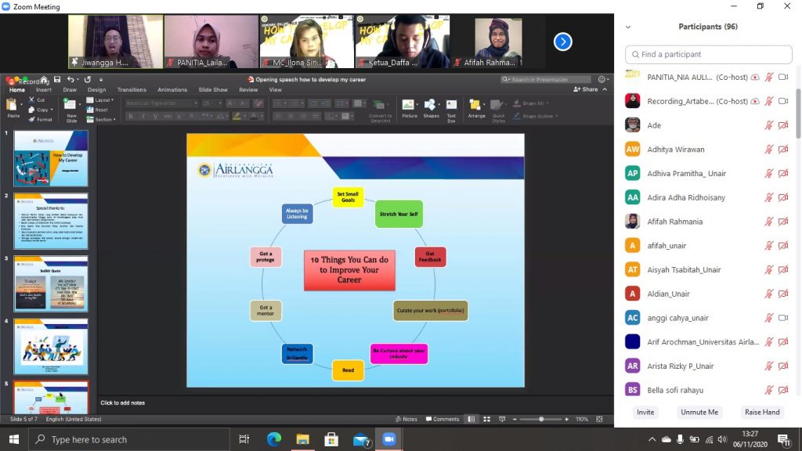Switch to slide sorter view icon
Image resolution: width=802 pixels, height=451 pixels.
(486, 419)
